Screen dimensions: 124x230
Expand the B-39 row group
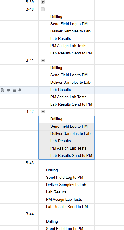(x=43, y=2)
